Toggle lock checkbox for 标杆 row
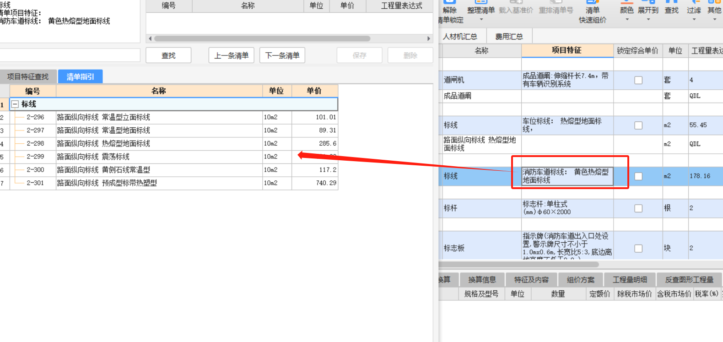 [638, 208]
